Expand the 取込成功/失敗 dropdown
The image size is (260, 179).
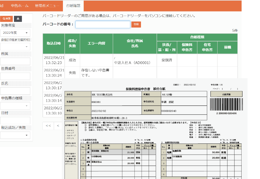[x=15, y=135]
